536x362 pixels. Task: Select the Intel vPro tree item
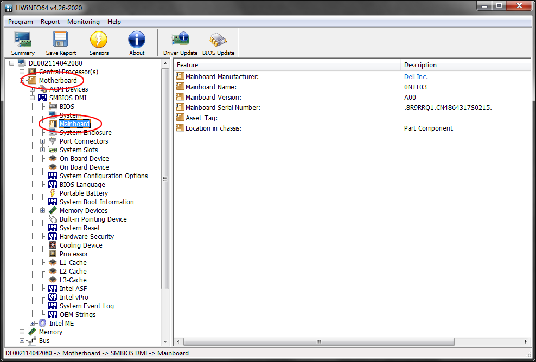(74, 298)
